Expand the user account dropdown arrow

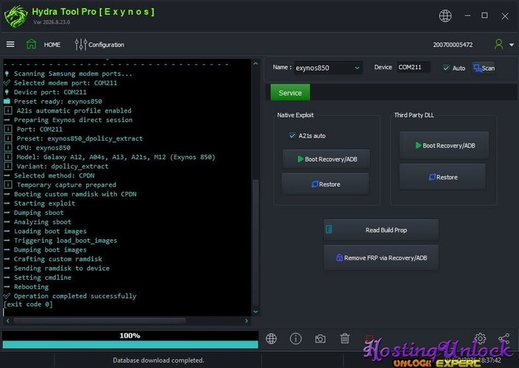[x=512, y=45]
